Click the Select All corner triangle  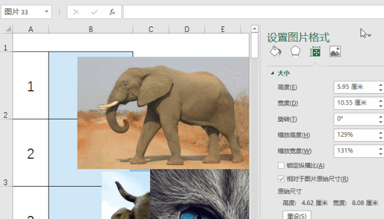pos(8,29)
